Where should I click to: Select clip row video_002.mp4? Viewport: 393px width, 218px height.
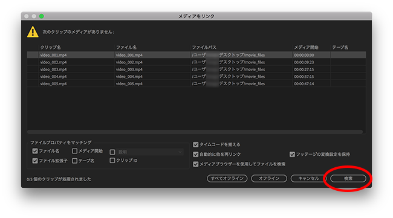point(197,62)
